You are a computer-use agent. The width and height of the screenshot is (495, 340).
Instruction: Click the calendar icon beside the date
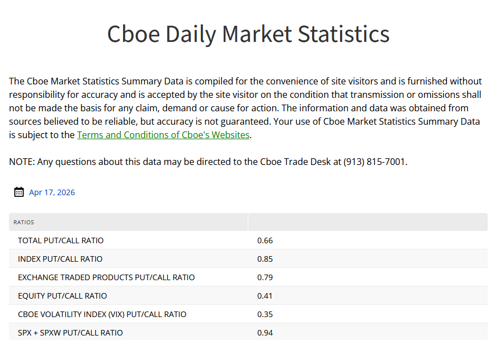click(19, 192)
